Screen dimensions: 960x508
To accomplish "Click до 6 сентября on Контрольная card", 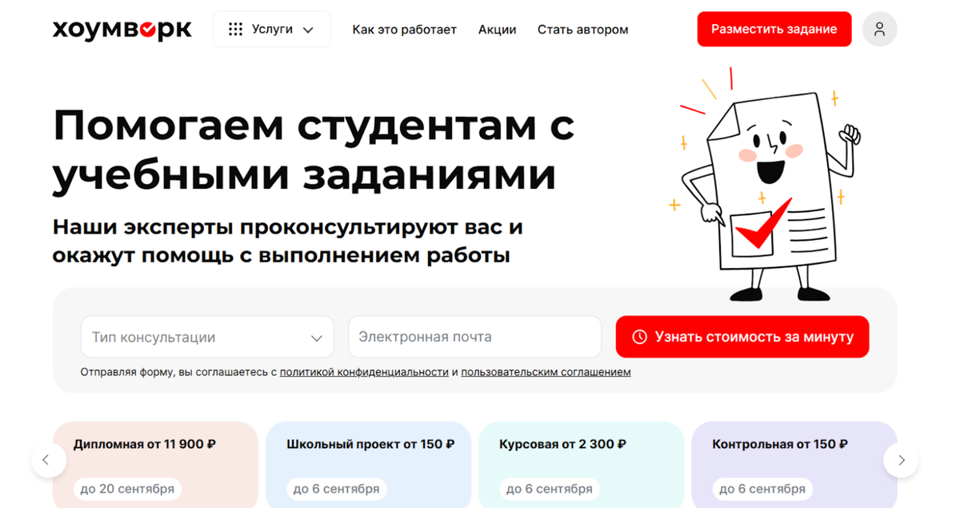I will [762, 489].
